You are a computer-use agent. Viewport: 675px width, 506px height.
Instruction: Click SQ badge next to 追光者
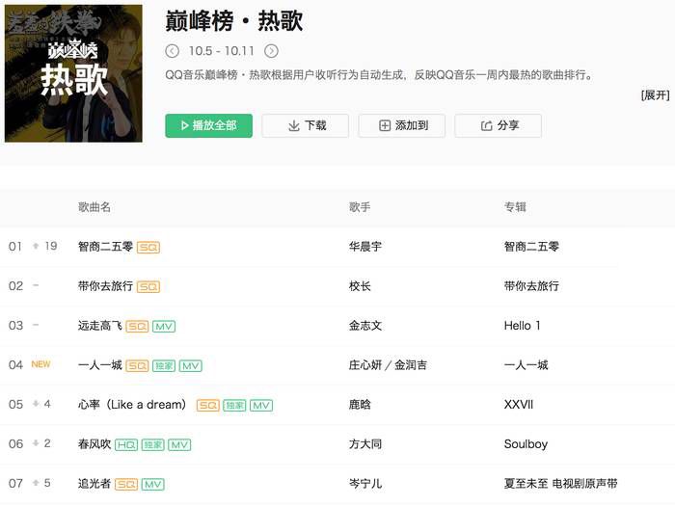[x=126, y=485]
